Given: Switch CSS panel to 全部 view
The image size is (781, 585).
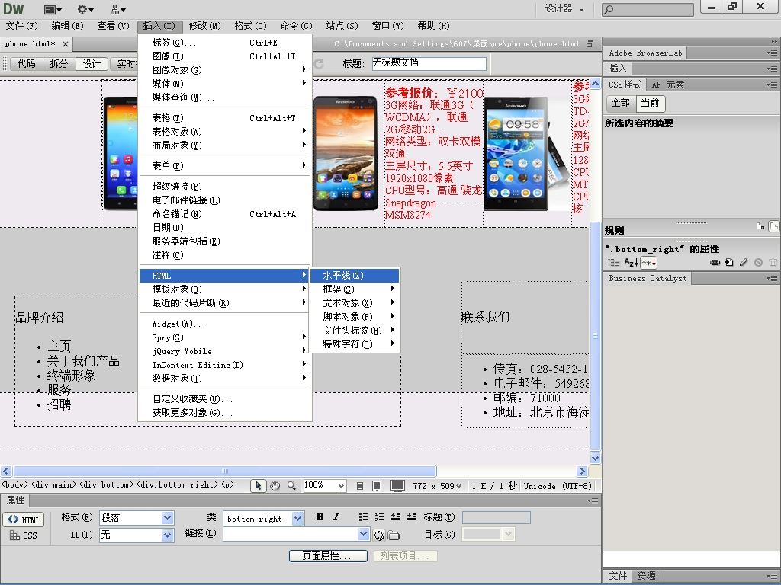Looking at the screenshot, I should coord(620,103).
